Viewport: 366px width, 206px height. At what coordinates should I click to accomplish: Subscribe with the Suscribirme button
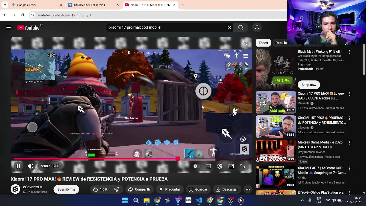(66, 189)
